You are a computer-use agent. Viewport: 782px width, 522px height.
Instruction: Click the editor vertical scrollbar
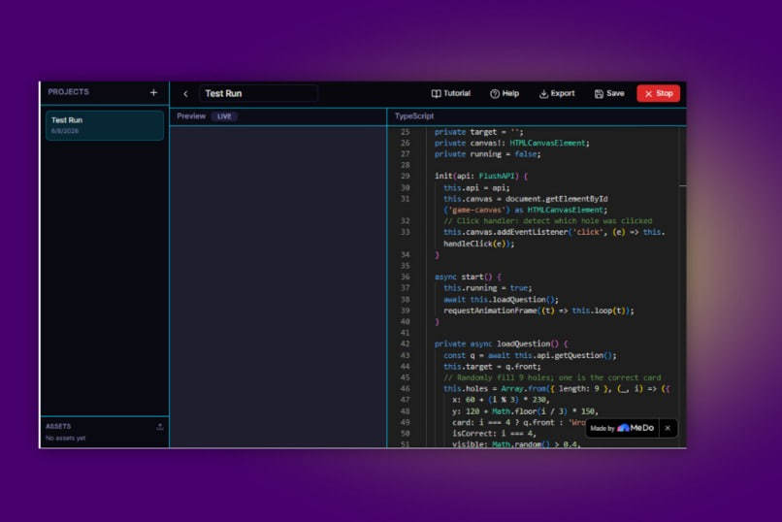(x=682, y=286)
